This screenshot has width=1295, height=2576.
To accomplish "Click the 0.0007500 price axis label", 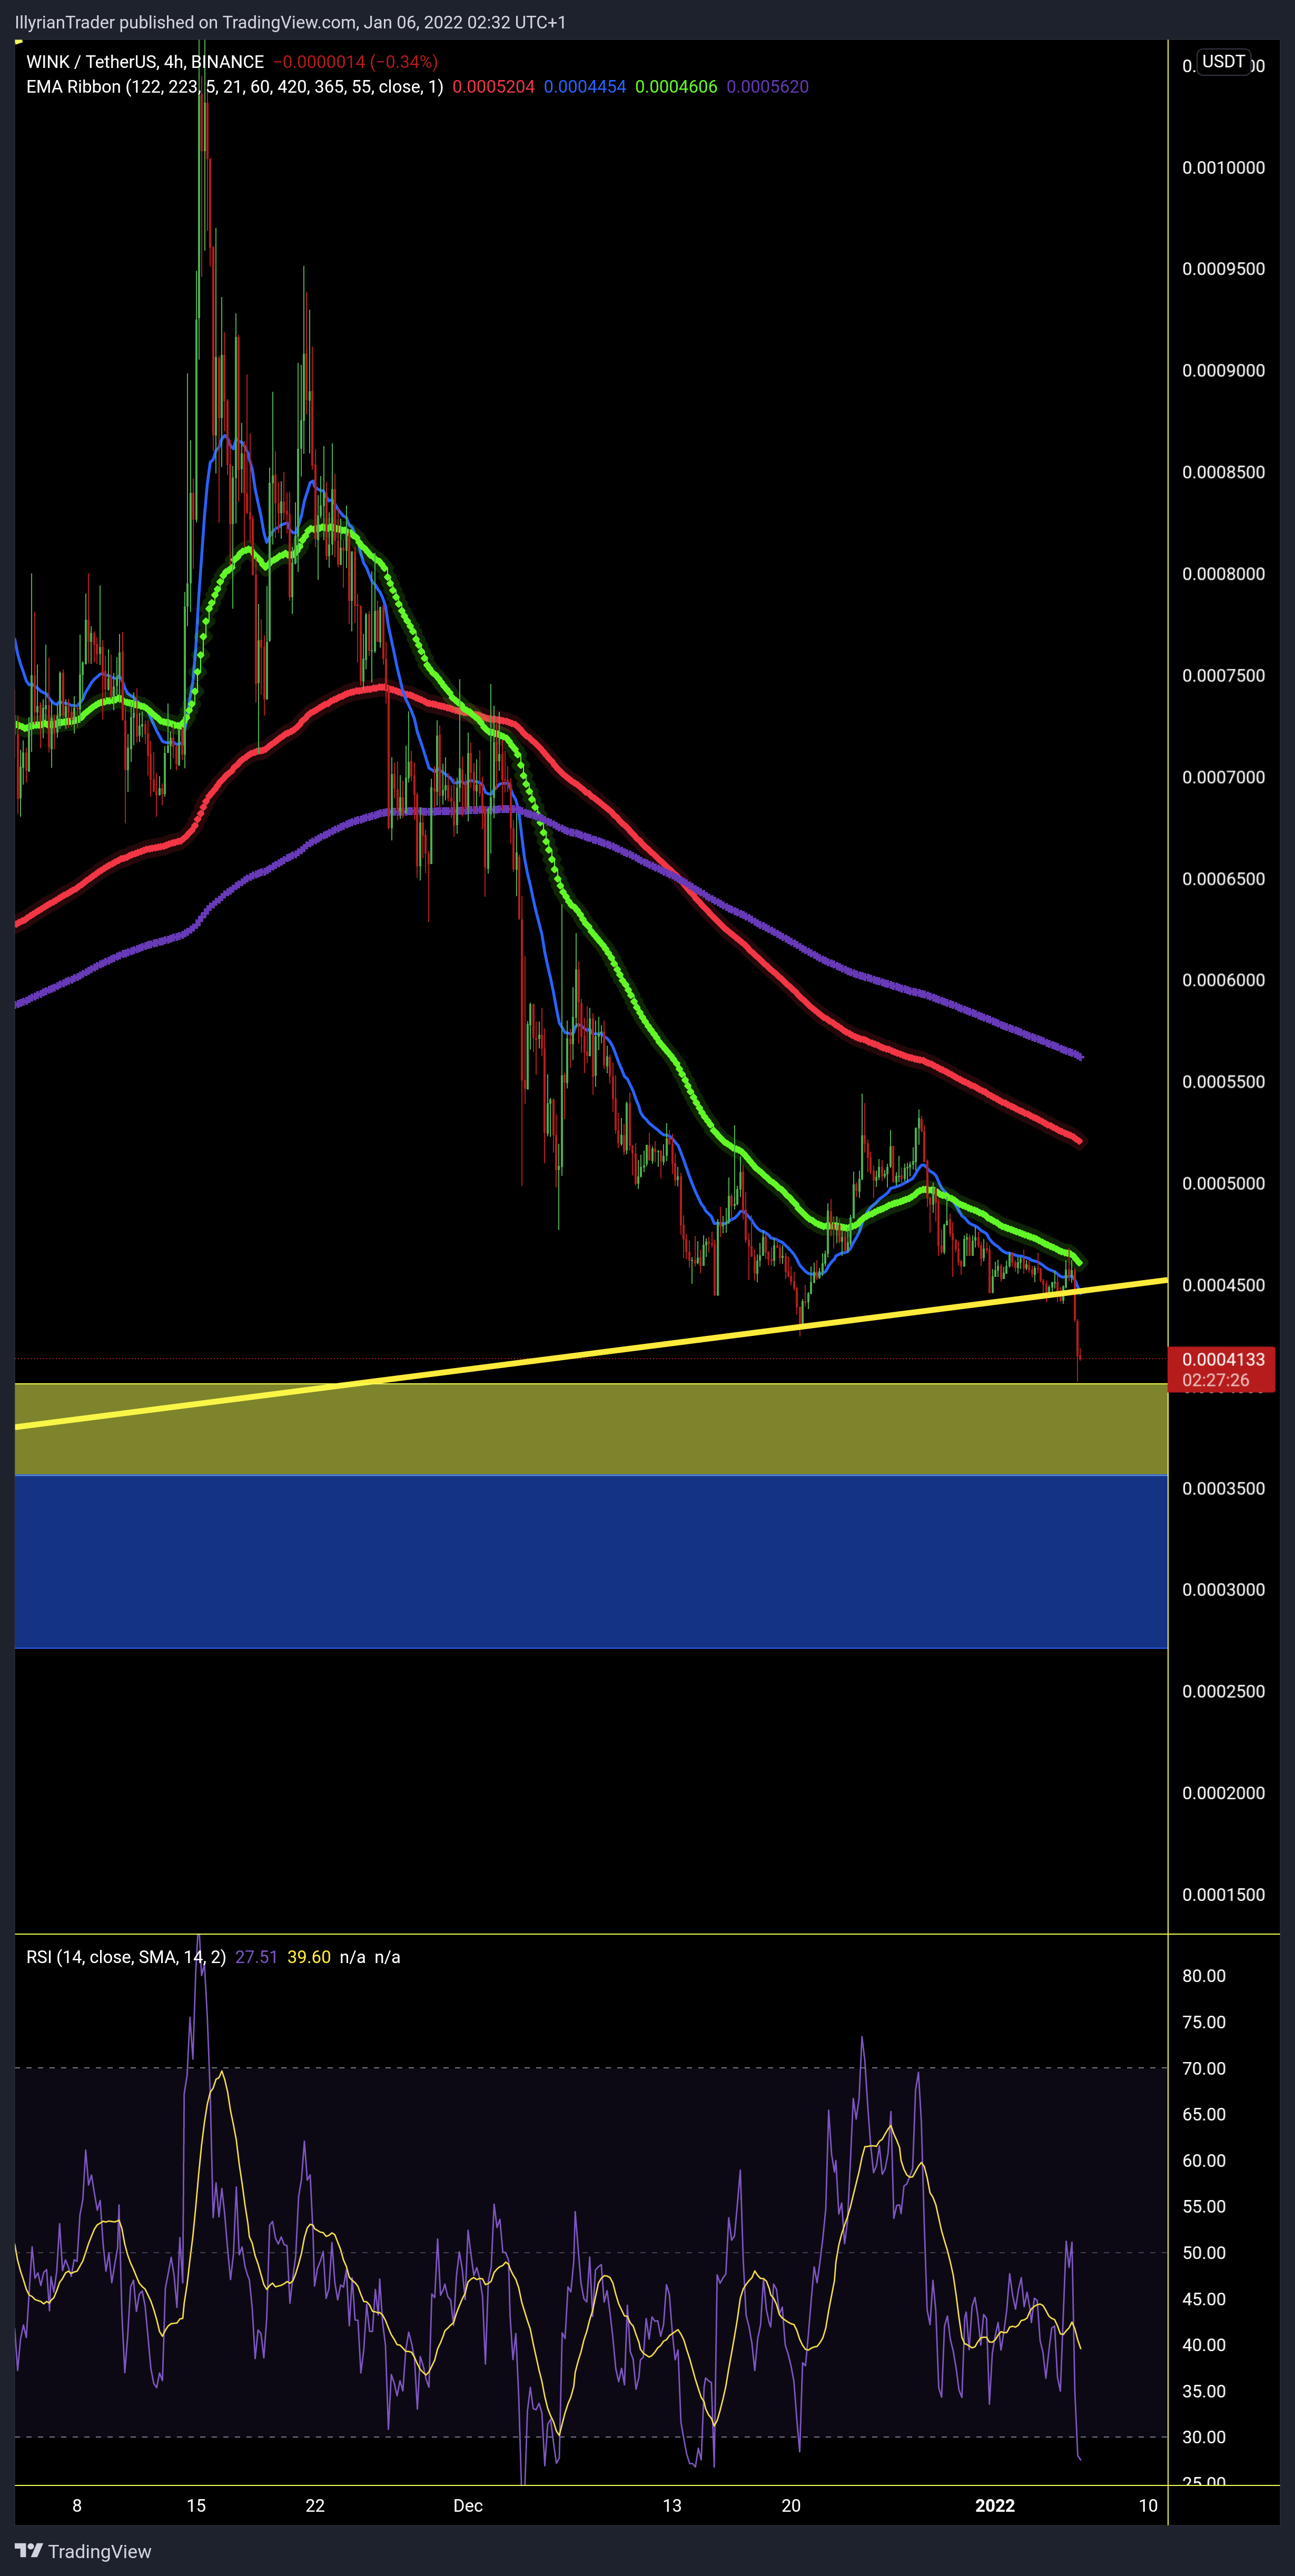I will [x=1223, y=676].
